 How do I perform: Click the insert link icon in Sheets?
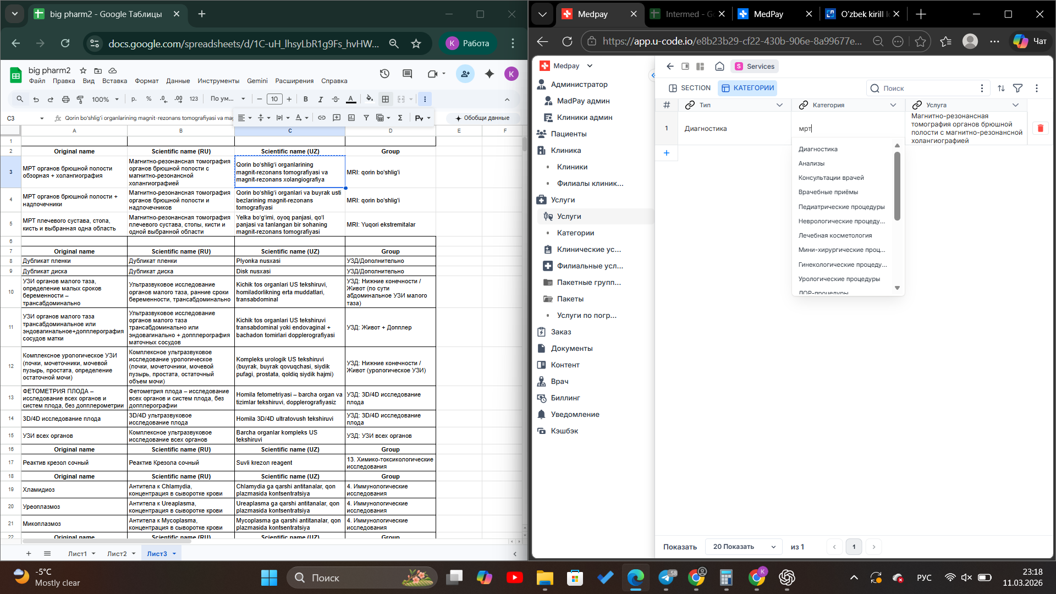[322, 118]
